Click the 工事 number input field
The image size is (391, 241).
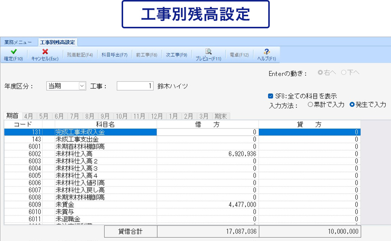click(x=135, y=86)
